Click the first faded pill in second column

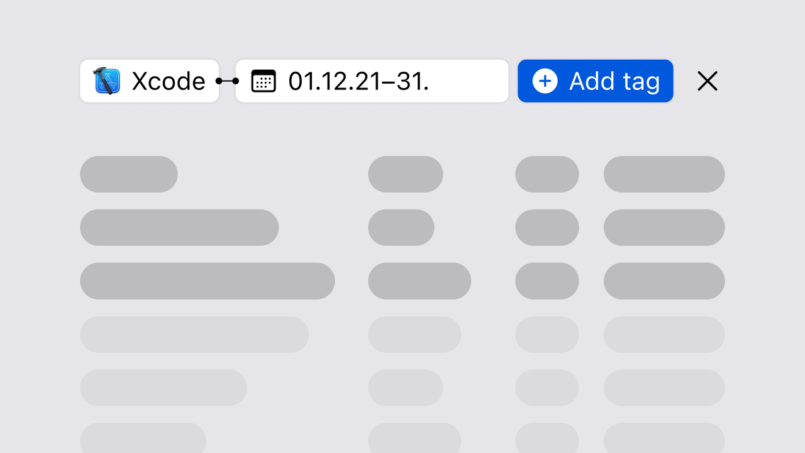(414, 334)
